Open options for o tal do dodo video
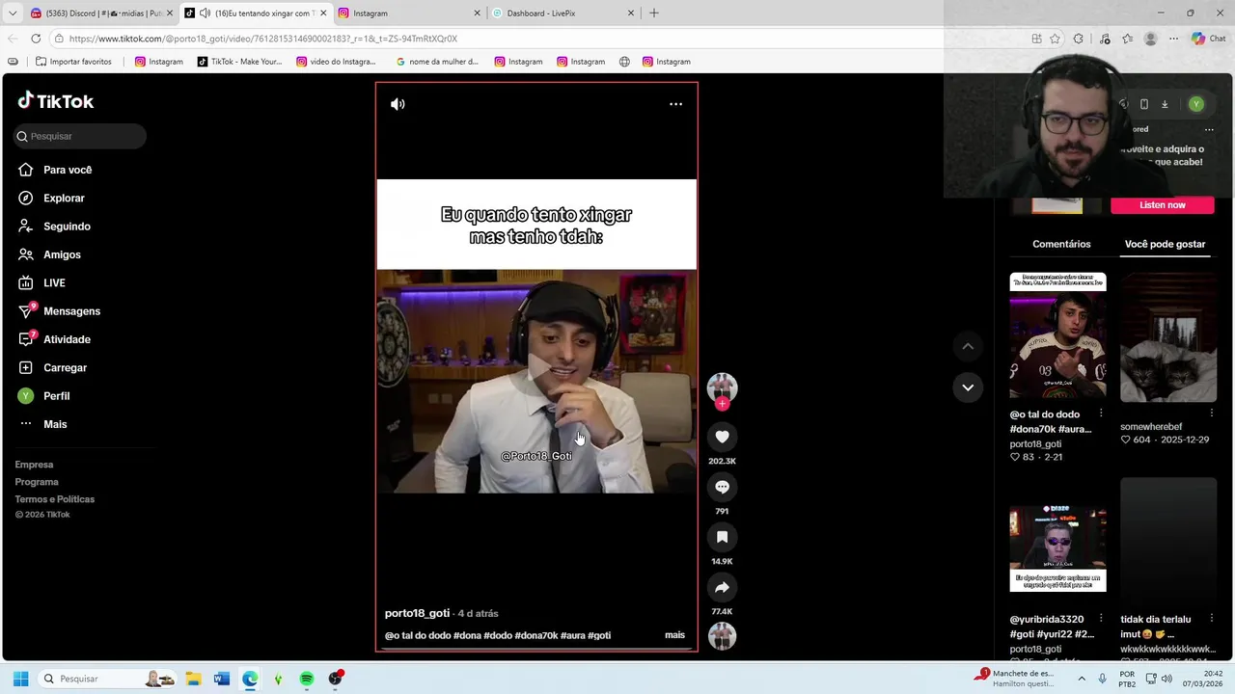This screenshot has height=694, width=1235. coord(1101,414)
